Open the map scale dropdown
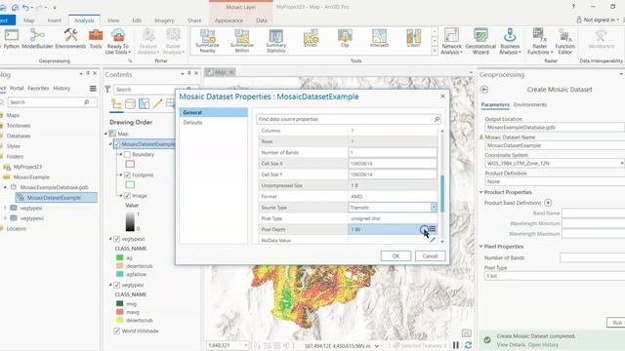The height and width of the screenshot is (351, 625). (x=246, y=345)
